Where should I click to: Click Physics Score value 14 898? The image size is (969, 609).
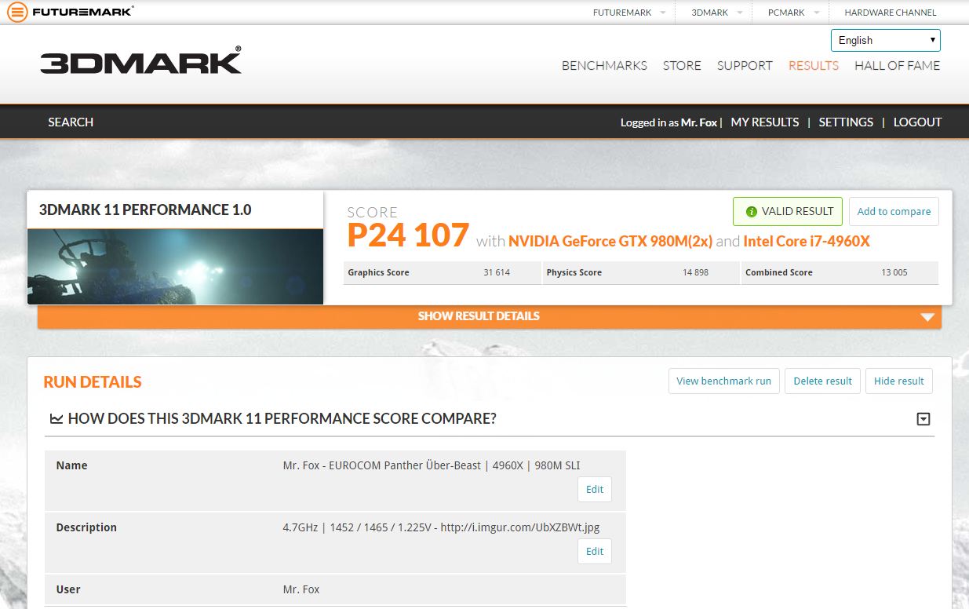696,272
